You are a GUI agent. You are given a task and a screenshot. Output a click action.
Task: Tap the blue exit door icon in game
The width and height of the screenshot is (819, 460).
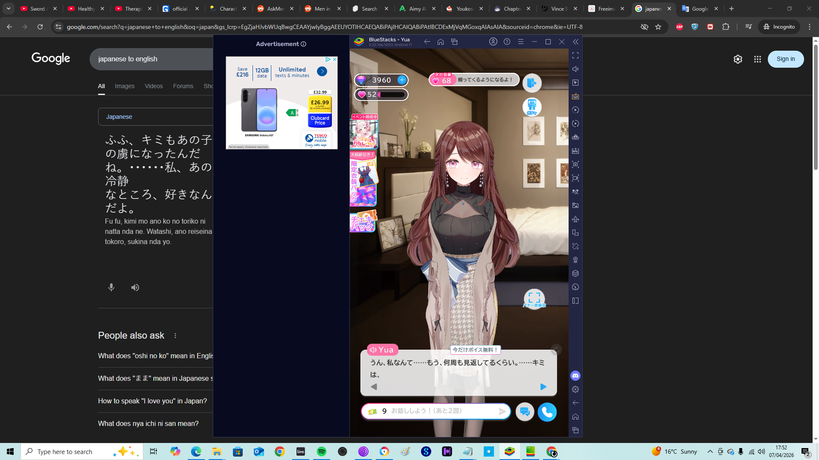click(532, 83)
